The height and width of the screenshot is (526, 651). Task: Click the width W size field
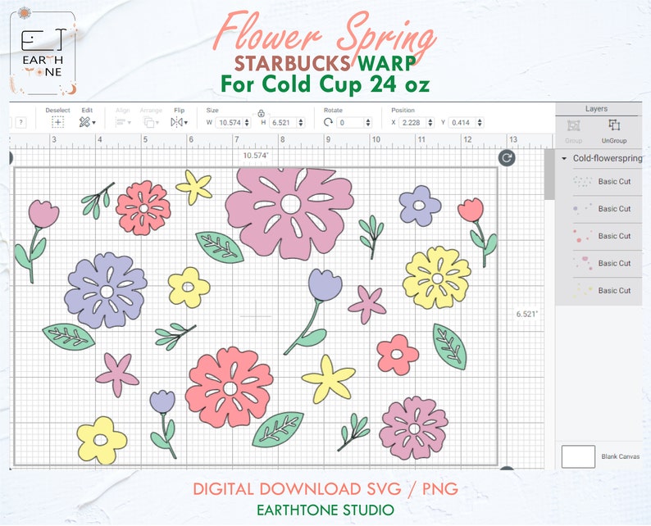point(230,123)
